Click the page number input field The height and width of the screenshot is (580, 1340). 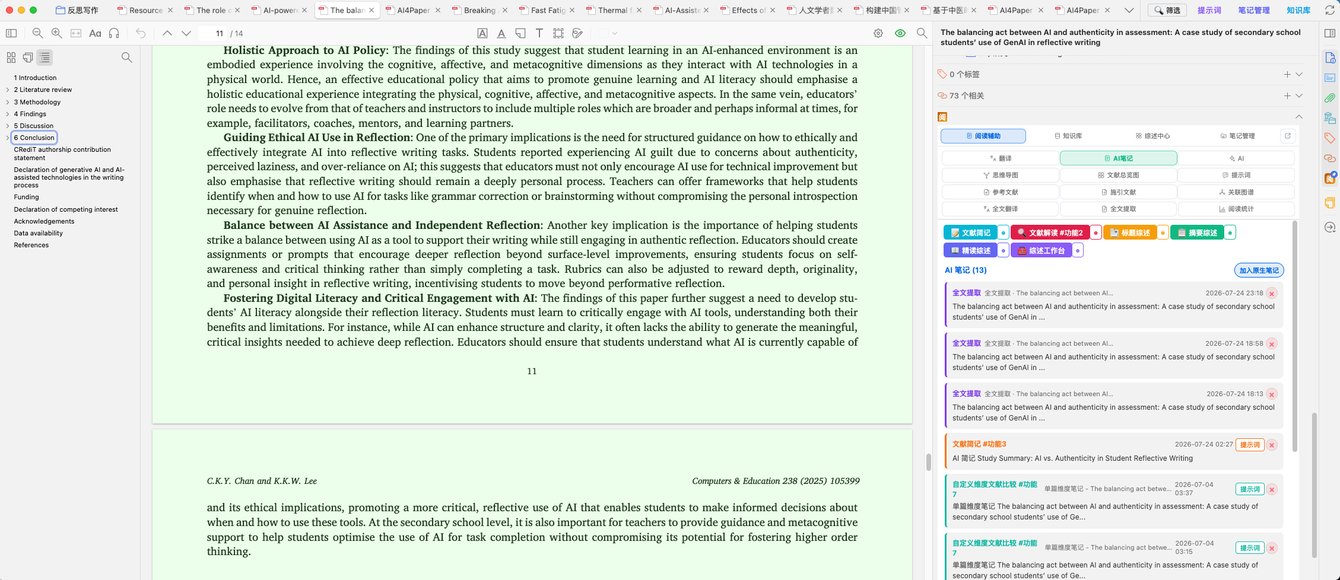(212, 33)
